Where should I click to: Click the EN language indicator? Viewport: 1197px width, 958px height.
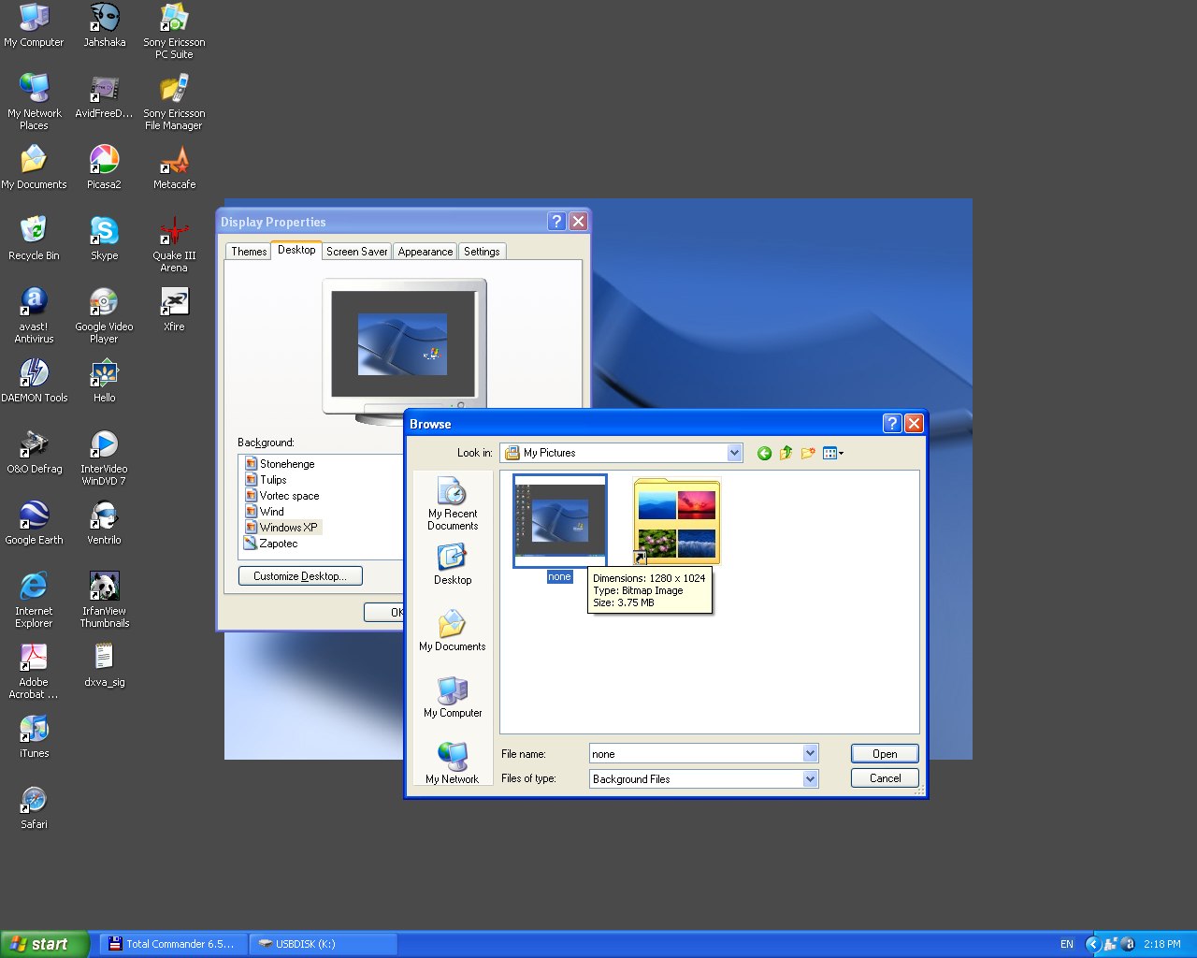pos(1067,944)
